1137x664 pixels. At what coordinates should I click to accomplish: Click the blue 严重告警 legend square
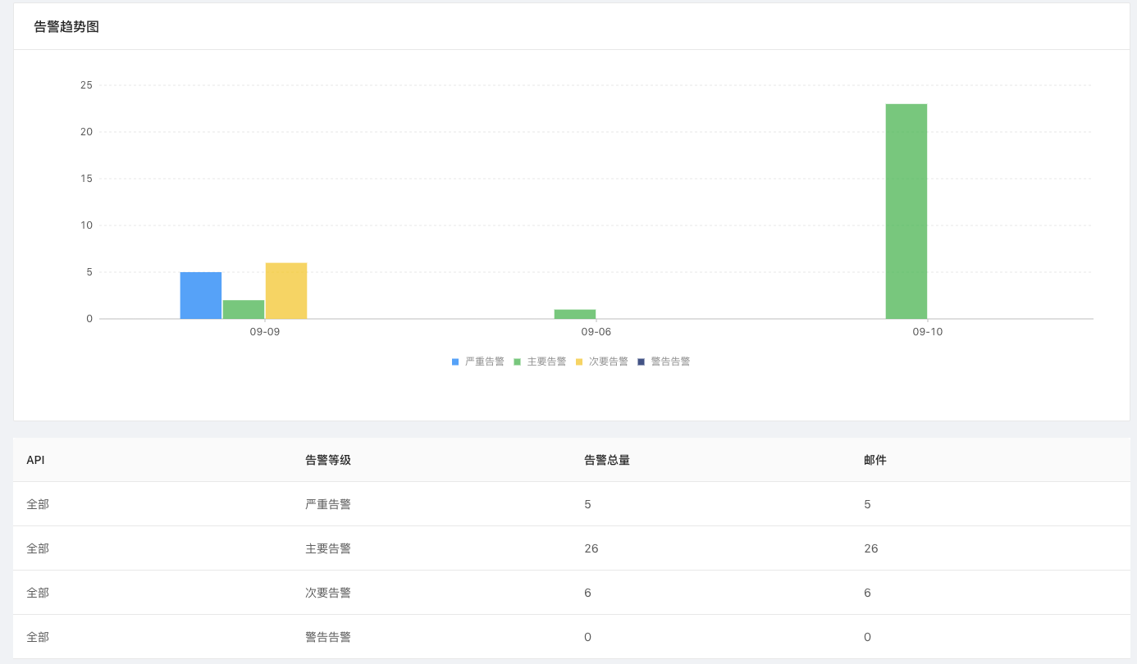[455, 362]
